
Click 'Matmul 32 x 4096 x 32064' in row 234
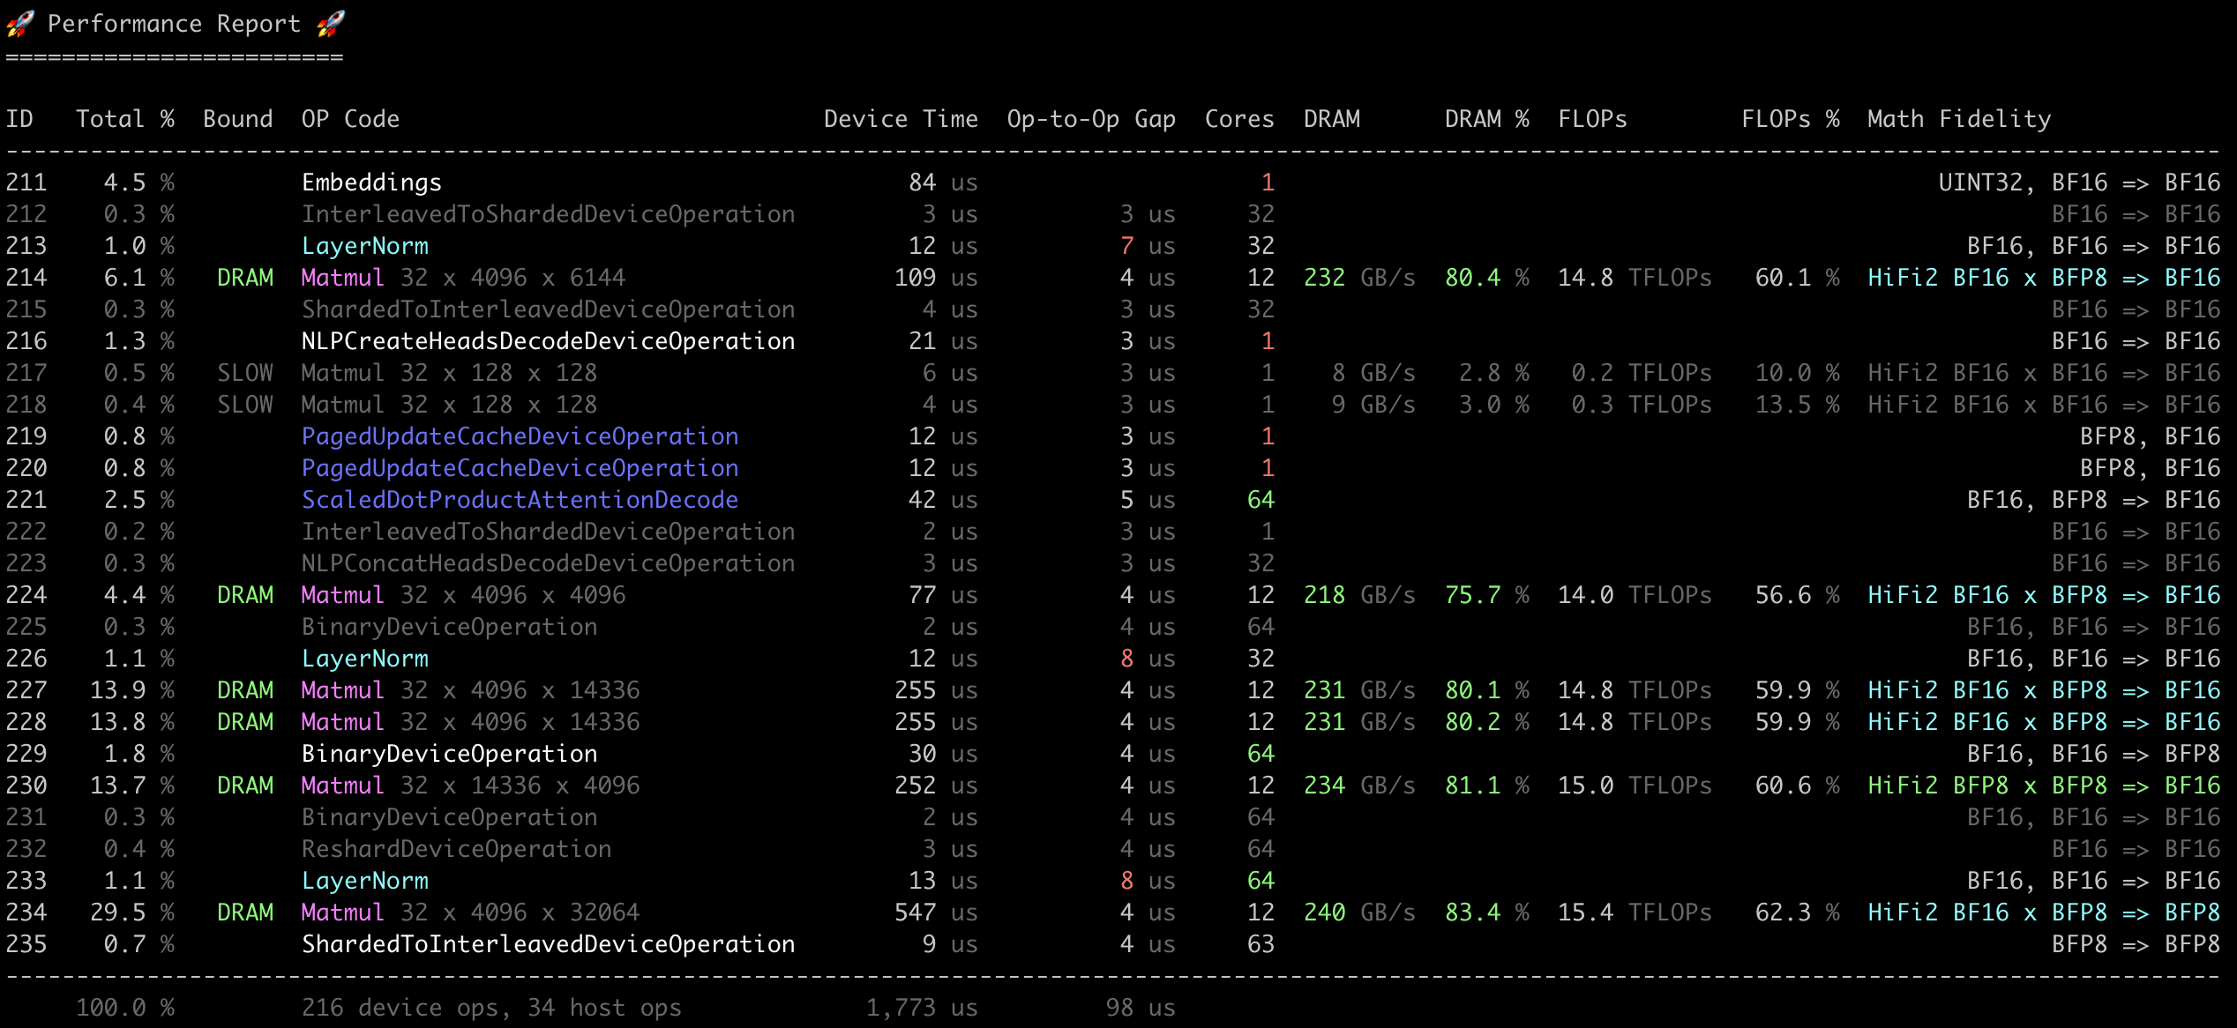[470, 913]
